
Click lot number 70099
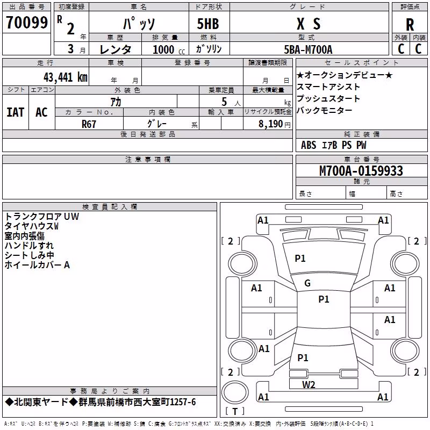pos(27,23)
